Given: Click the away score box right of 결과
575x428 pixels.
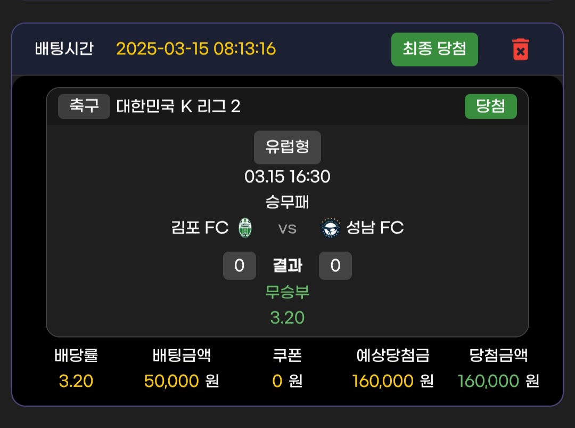Looking at the screenshot, I should [335, 265].
